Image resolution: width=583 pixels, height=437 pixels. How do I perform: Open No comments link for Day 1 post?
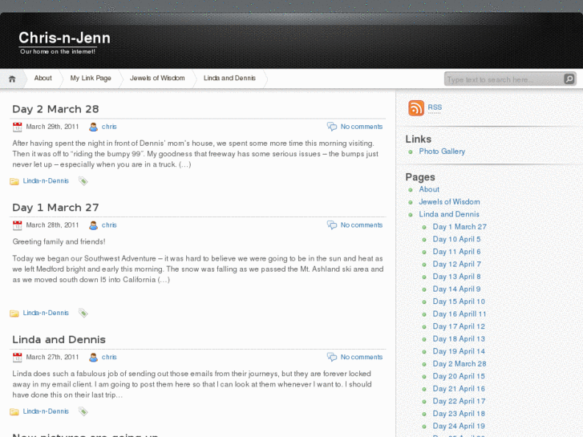pyautogui.click(x=362, y=225)
